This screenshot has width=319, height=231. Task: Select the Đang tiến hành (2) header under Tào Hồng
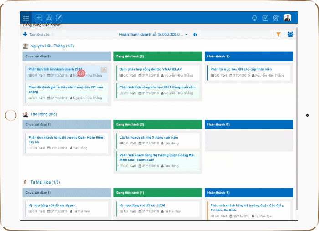click(157, 124)
